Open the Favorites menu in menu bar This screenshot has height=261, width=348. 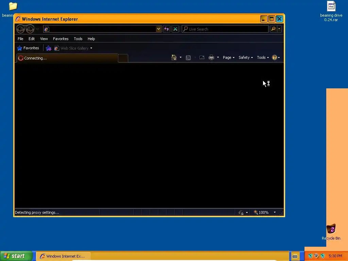(x=60, y=39)
